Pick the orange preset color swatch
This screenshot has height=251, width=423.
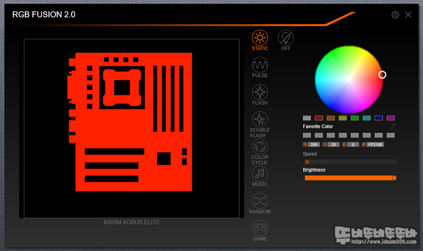[x=331, y=118]
